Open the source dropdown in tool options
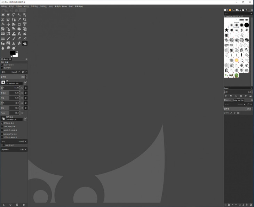 [14, 141]
